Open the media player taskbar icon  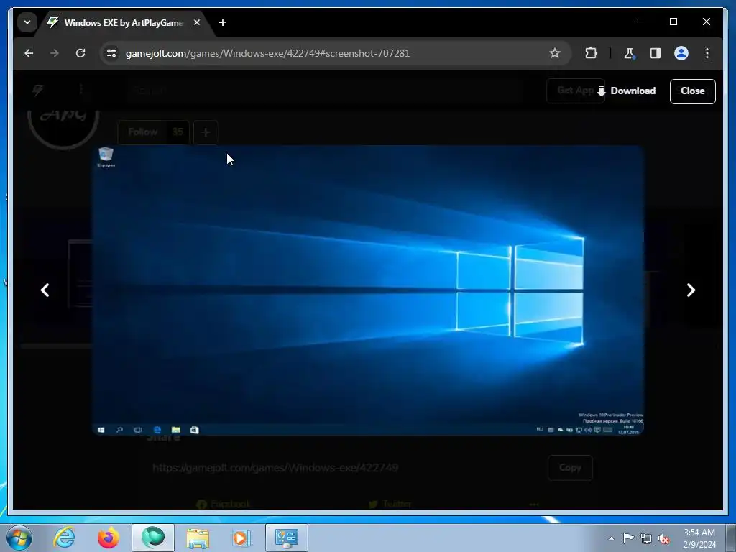pos(241,538)
